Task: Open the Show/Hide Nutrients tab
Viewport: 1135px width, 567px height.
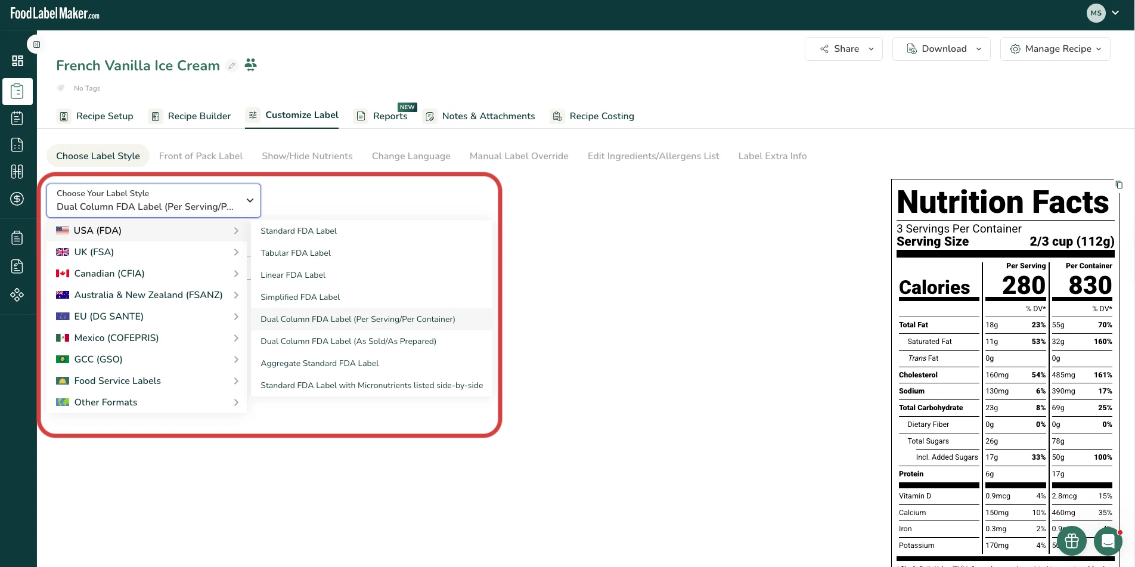Action: click(307, 156)
